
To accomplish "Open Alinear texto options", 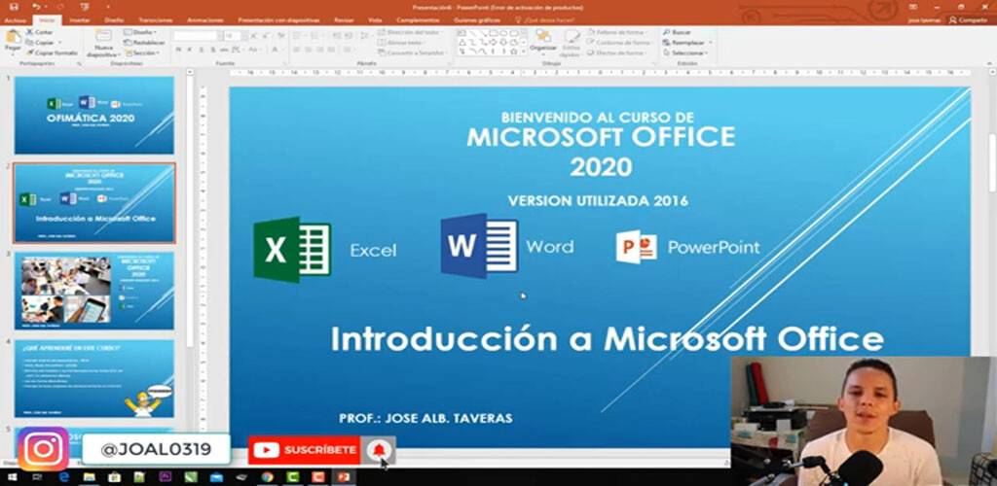I will 403,43.
